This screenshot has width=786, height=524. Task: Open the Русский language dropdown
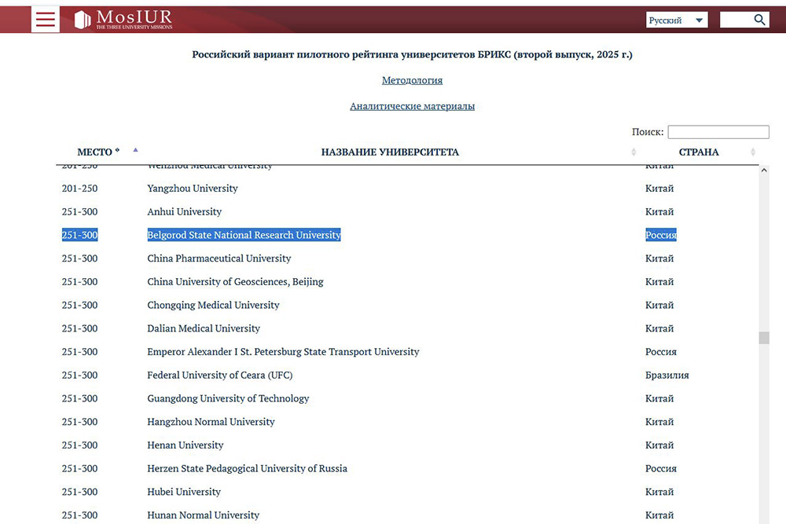point(676,20)
